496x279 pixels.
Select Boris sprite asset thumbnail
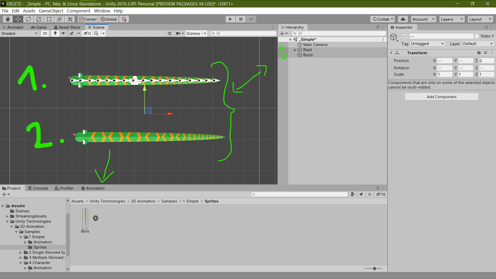click(x=85, y=218)
